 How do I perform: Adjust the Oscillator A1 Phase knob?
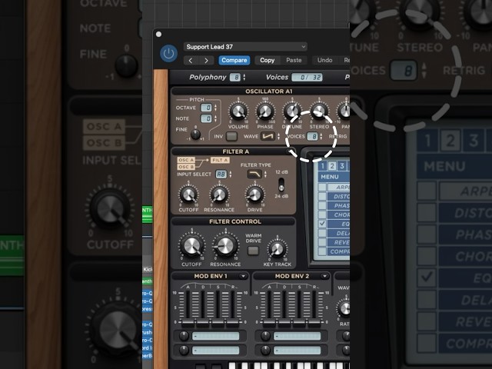[264, 111]
